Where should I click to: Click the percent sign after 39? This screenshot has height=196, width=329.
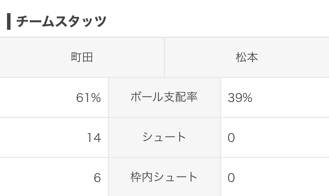coord(247,98)
